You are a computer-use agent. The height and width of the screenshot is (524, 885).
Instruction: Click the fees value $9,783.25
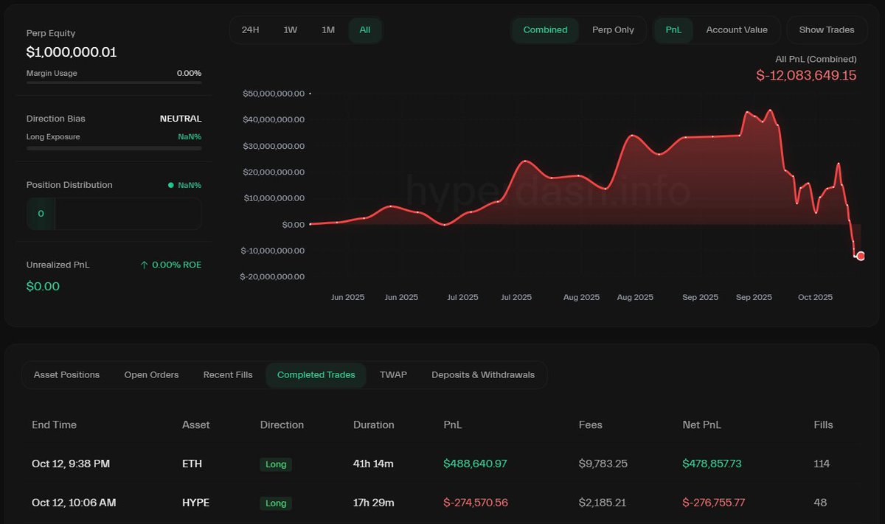[603, 464]
